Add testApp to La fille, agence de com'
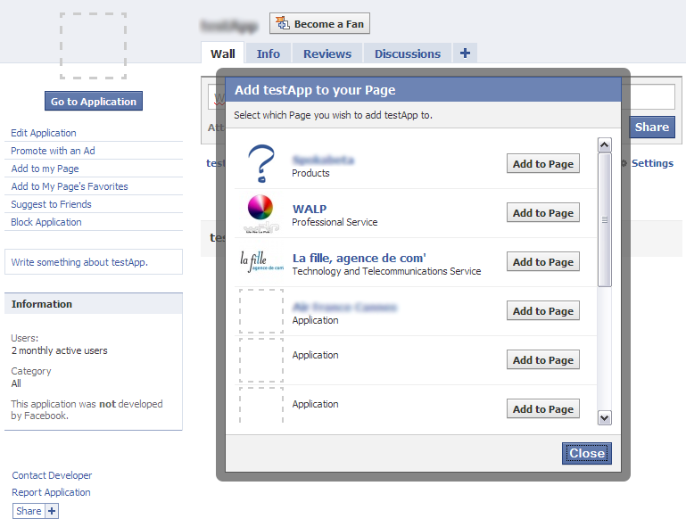Screen dimensions: 686x527 click(x=543, y=261)
